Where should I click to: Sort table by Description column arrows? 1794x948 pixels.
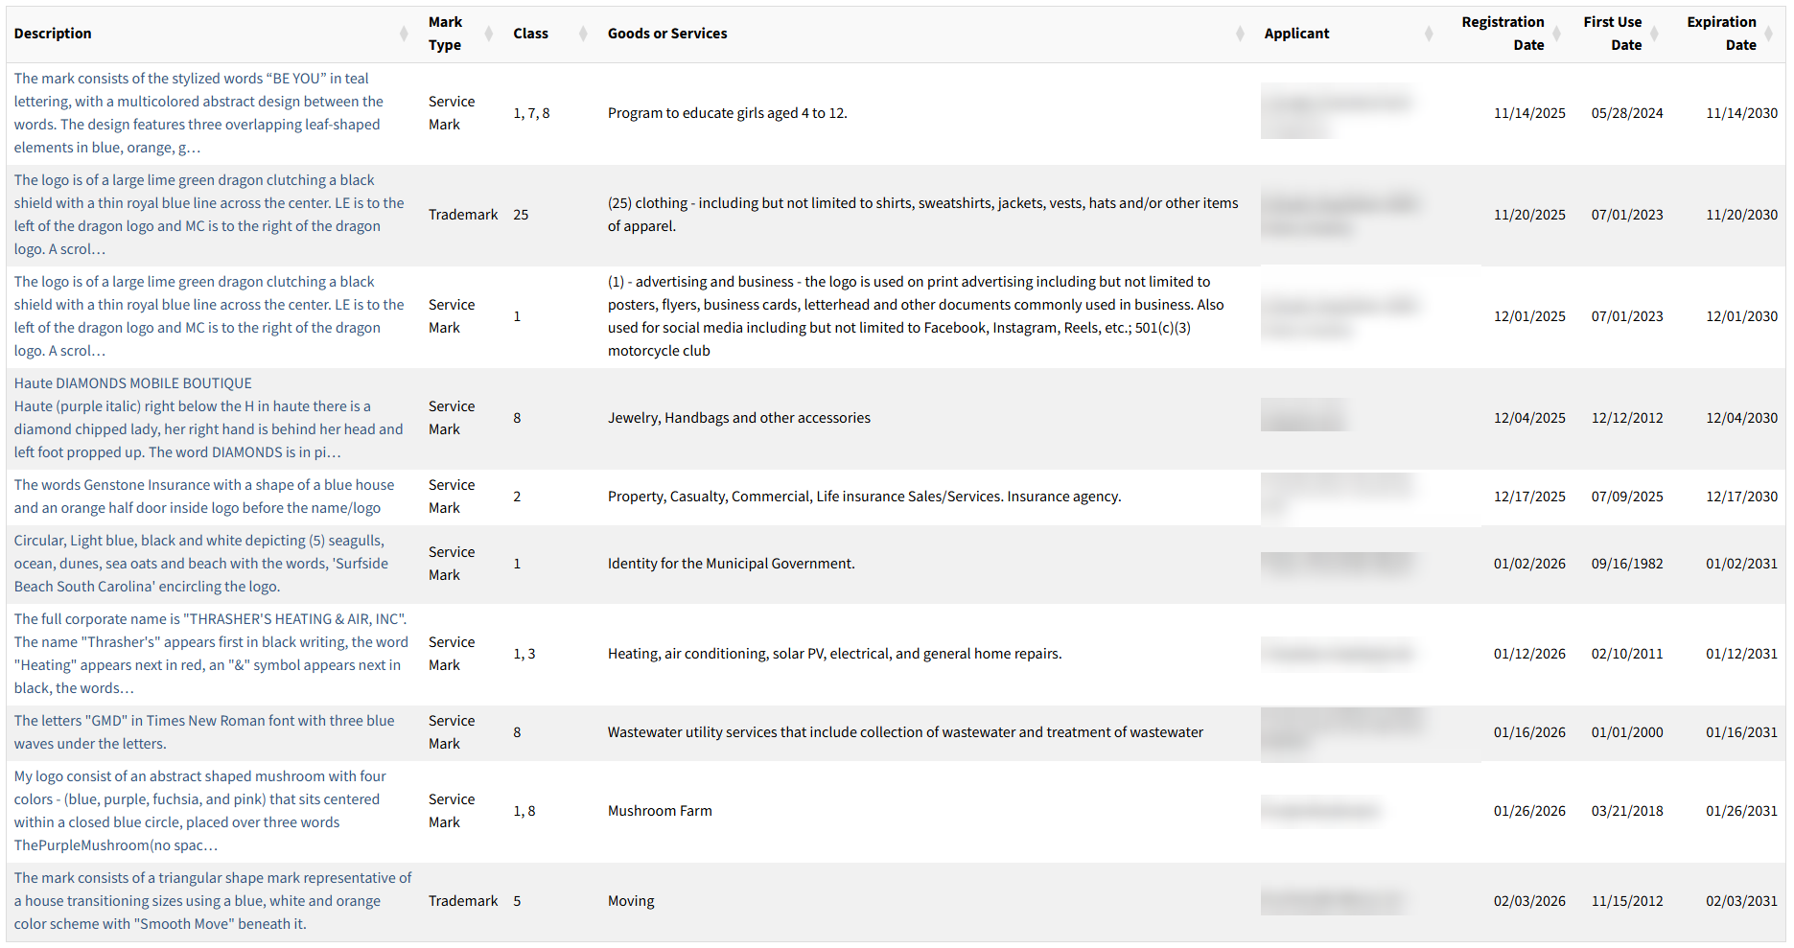[404, 35]
